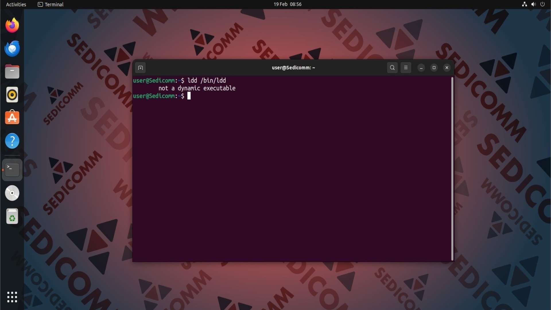This screenshot has height=310, width=551.
Task: Open the Files manager in dock
Action: (12, 72)
